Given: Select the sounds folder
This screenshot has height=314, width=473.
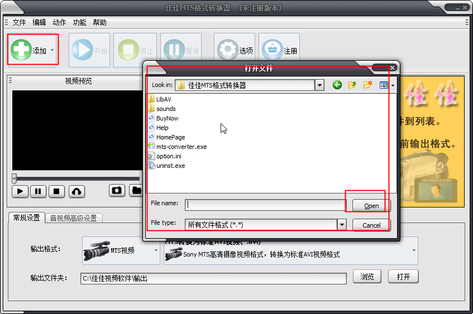Looking at the screenshot, I should tap(163, 109).
